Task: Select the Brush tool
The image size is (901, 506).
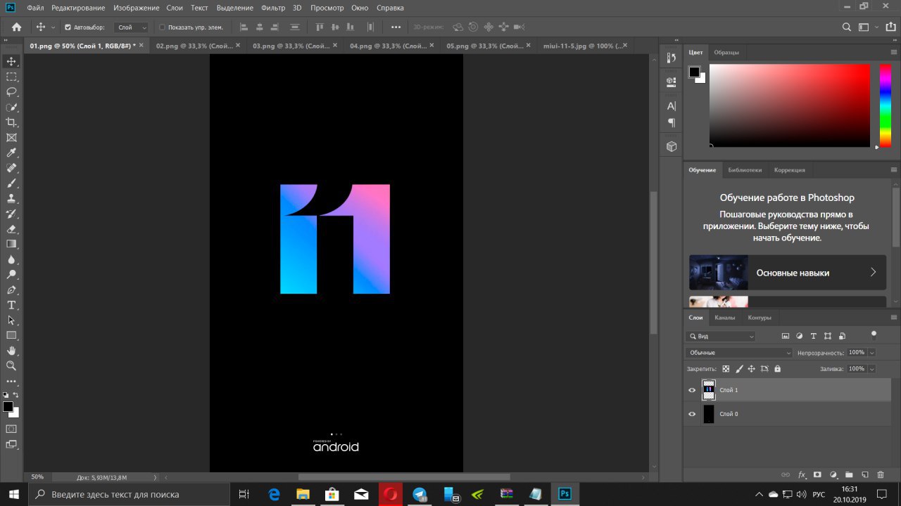Action: [11, 183]
